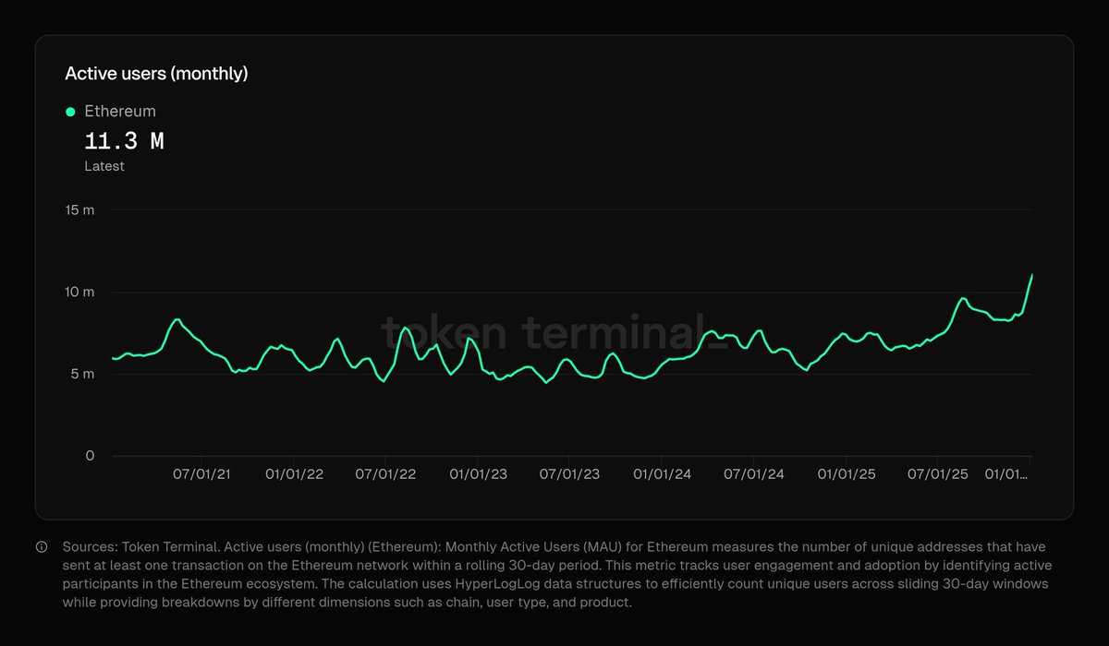Click the 01/01/22 x-axis date

tap(294, 474)
